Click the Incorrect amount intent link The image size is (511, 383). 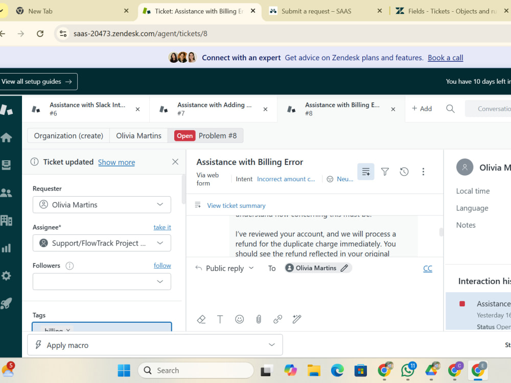286,179
